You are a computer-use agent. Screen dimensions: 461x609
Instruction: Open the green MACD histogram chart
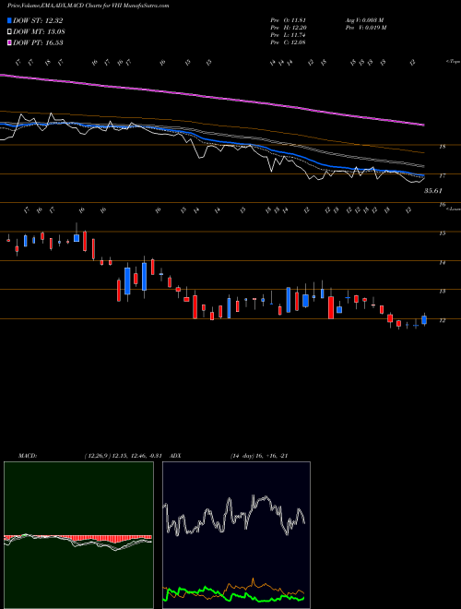pos(78,535)
